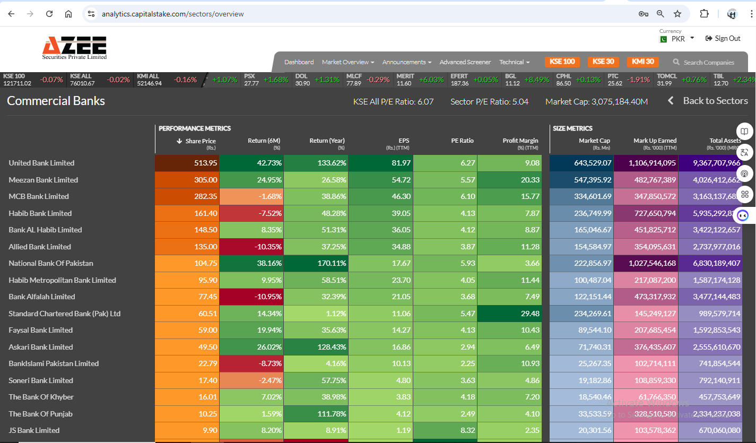The image size is (756, 443).
Task: Click the Back to Sectors chevron
Action: [671, 100]
